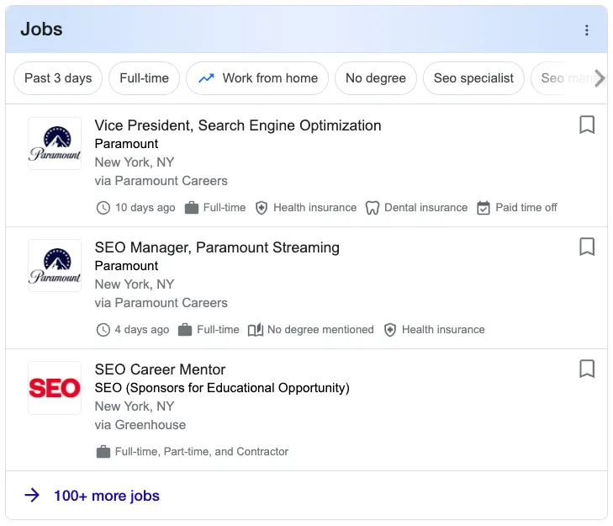The image size is (613, 526).
Task: Click the Paramount logo for Vice President listing
Action: coord(55,144)
